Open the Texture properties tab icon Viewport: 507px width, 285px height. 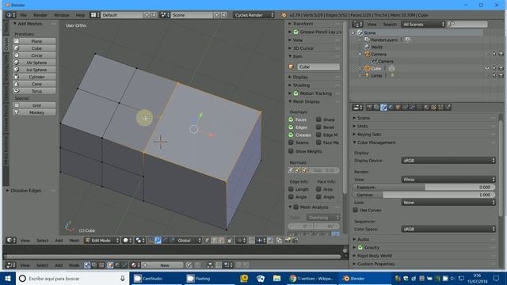tap(433, 108)
